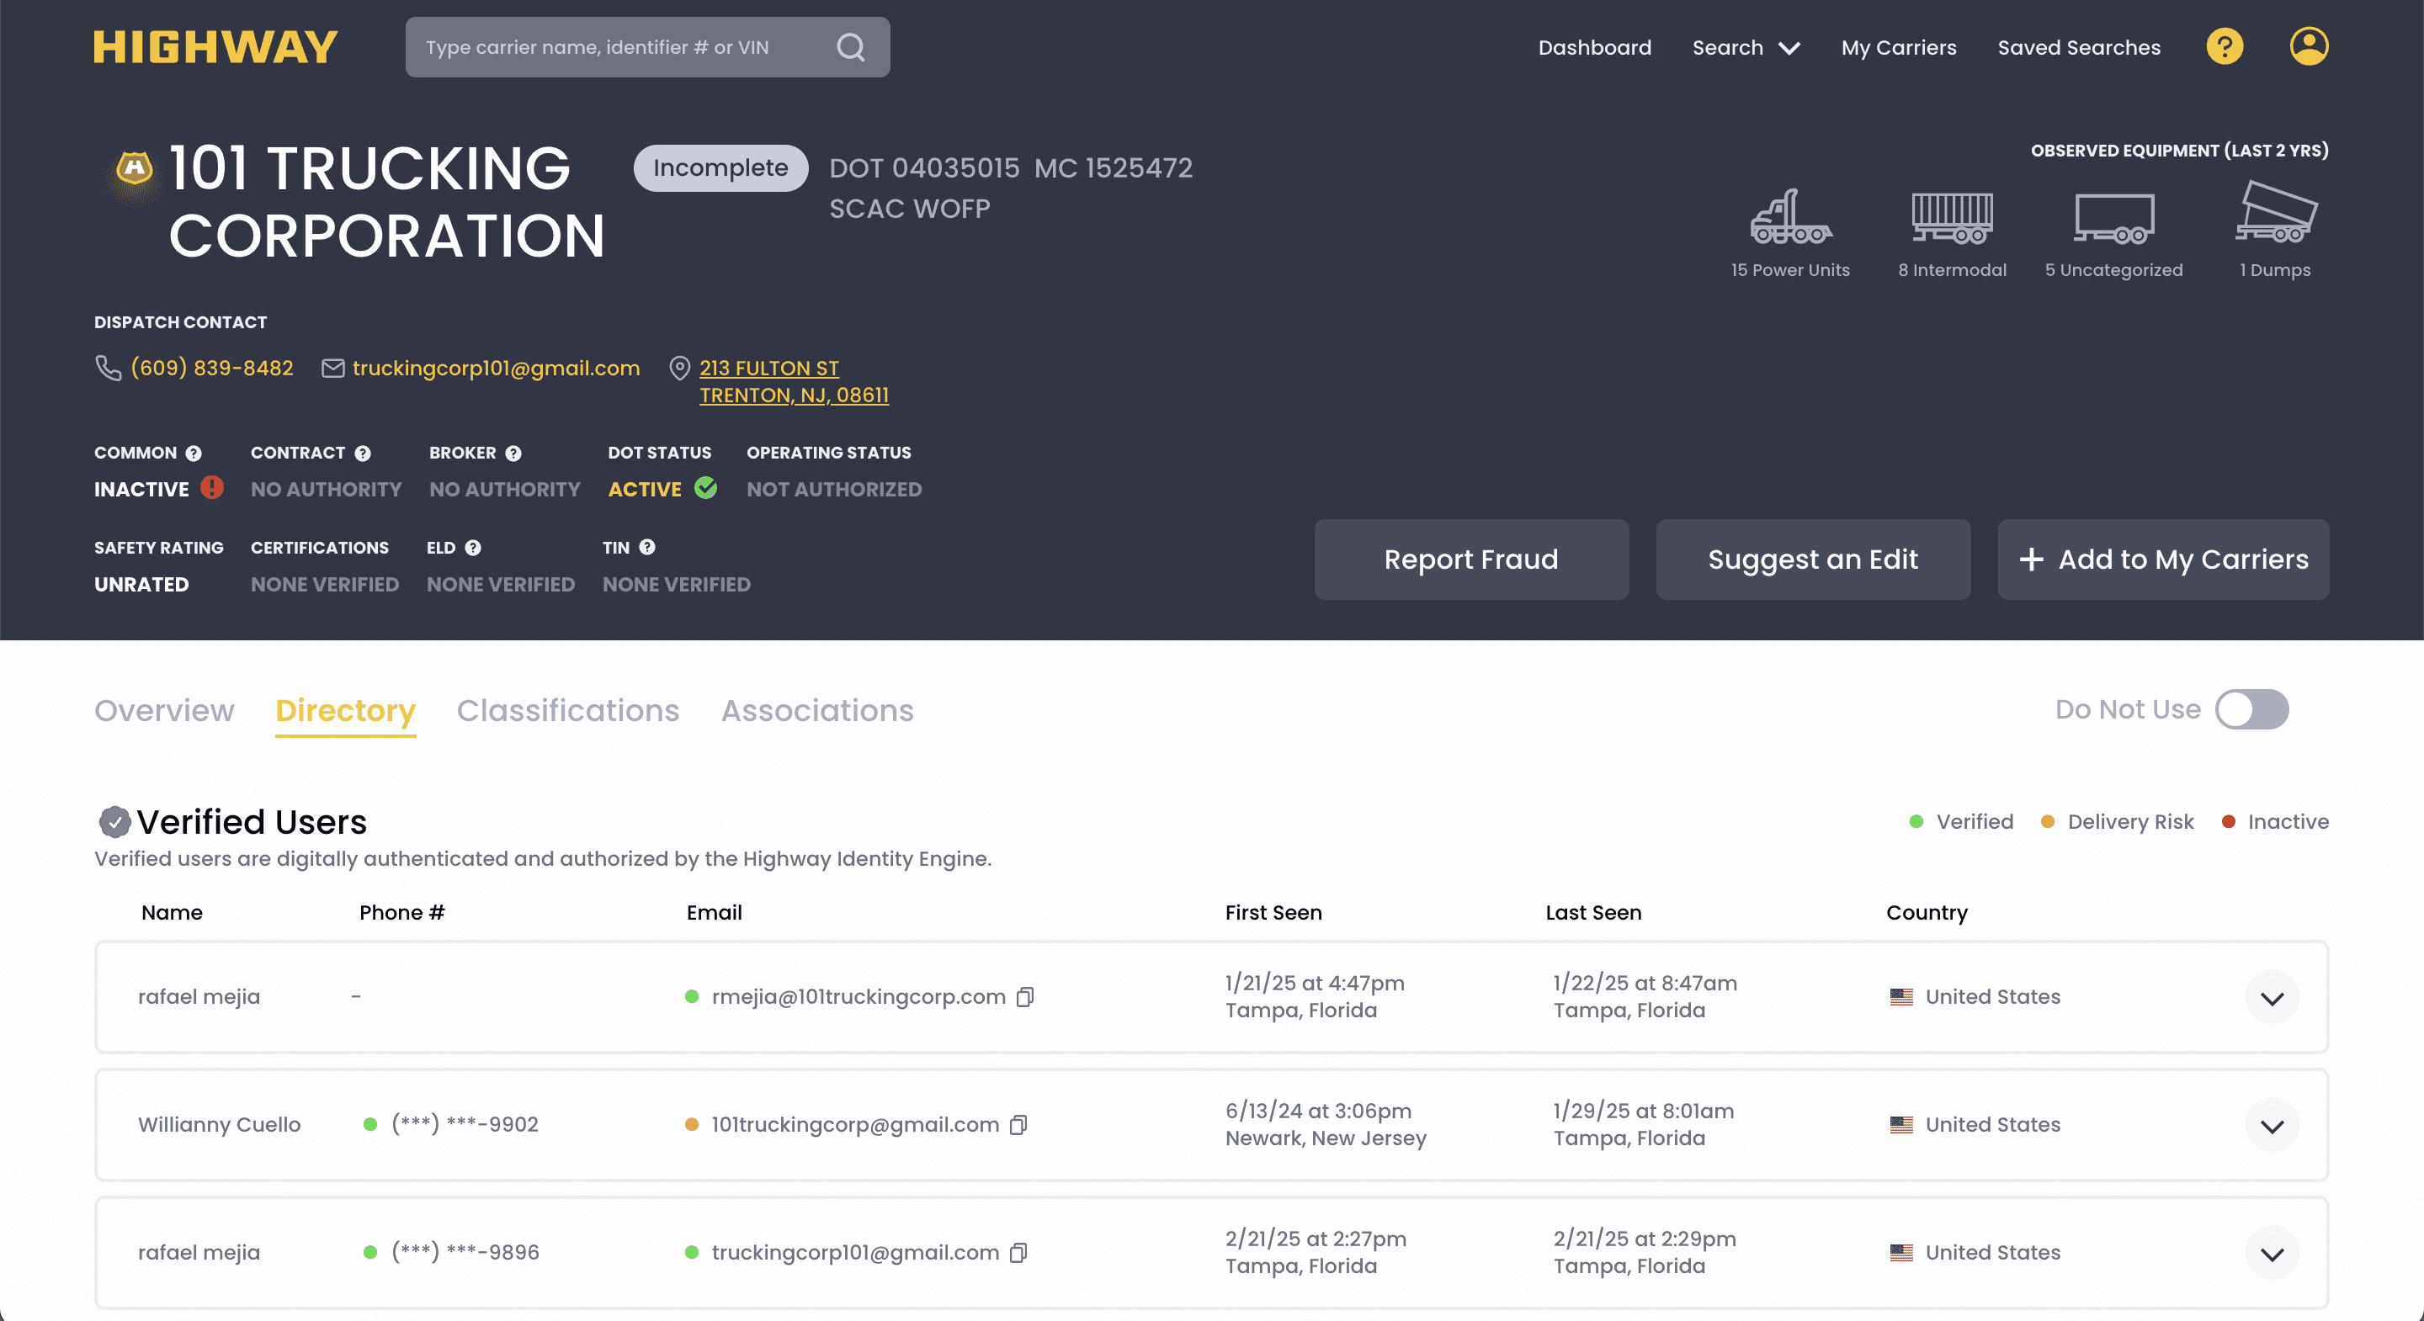Select the Directory tab
2424x1321 pixels.
click(345, 710)
